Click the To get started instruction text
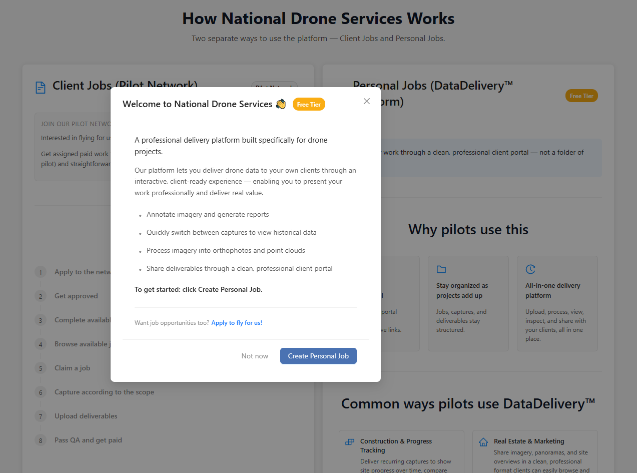The height and width of the screenshot is (473, 637). click(x=199, y=289)
